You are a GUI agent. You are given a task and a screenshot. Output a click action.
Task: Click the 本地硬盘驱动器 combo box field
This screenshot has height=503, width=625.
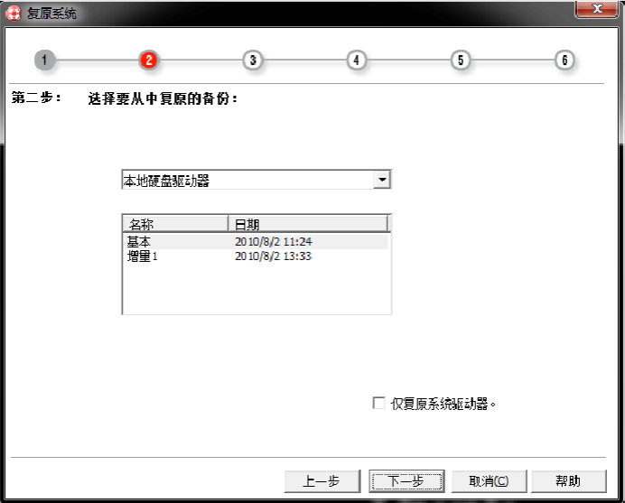[247, 181]
